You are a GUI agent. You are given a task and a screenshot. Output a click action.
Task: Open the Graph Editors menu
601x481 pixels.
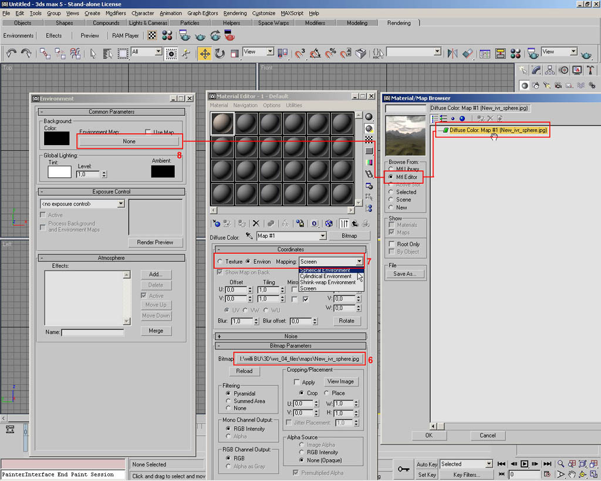pyautogui.click(x=202, y=13)
